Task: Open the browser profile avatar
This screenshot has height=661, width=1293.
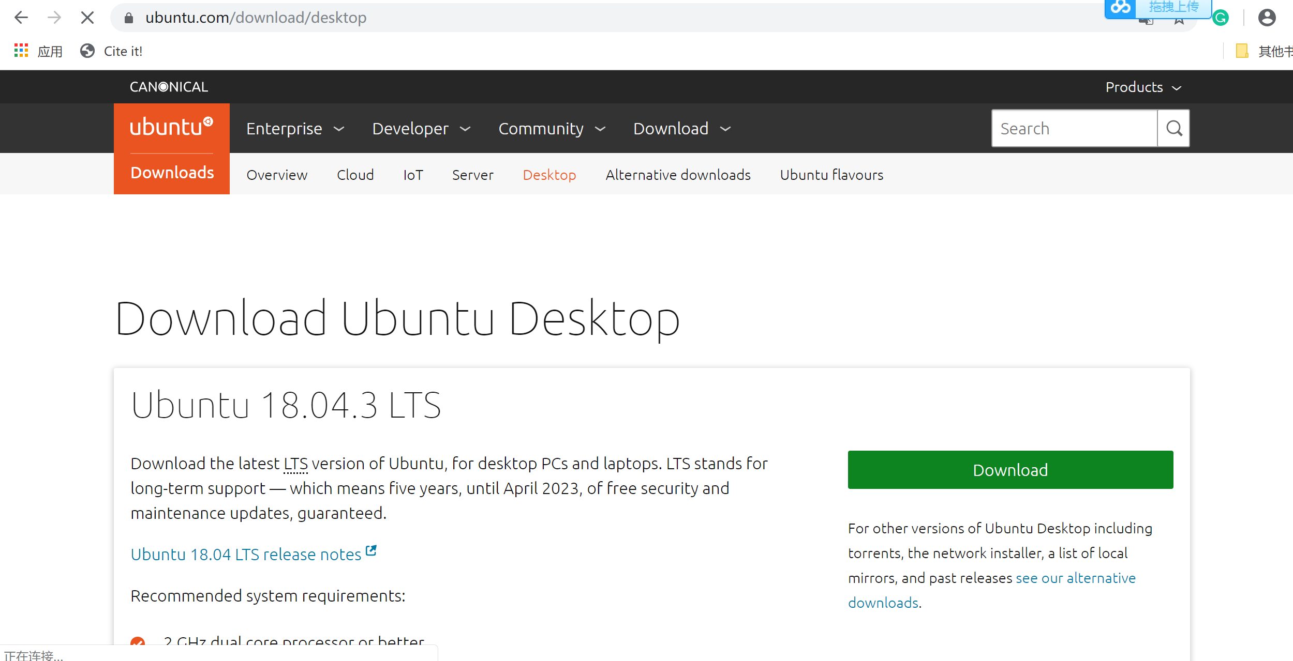Action: pos(1266,17)
